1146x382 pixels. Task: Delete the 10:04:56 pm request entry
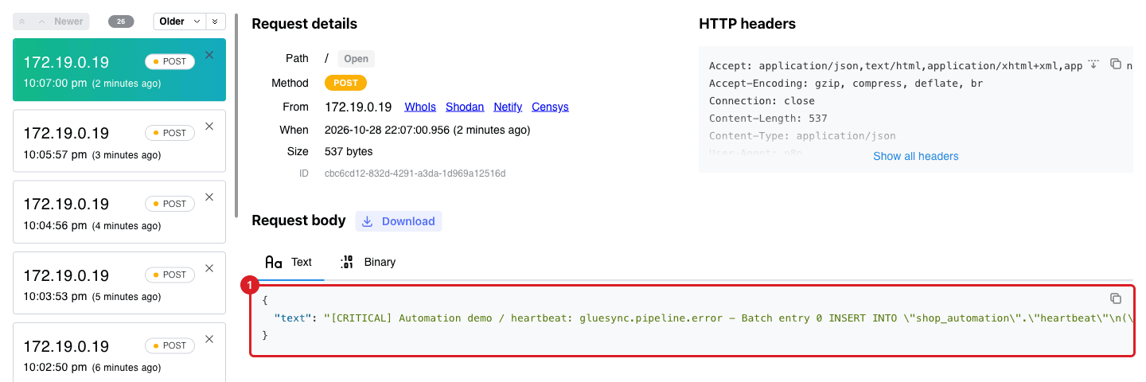pyautogui.click(x=209, y=197)
